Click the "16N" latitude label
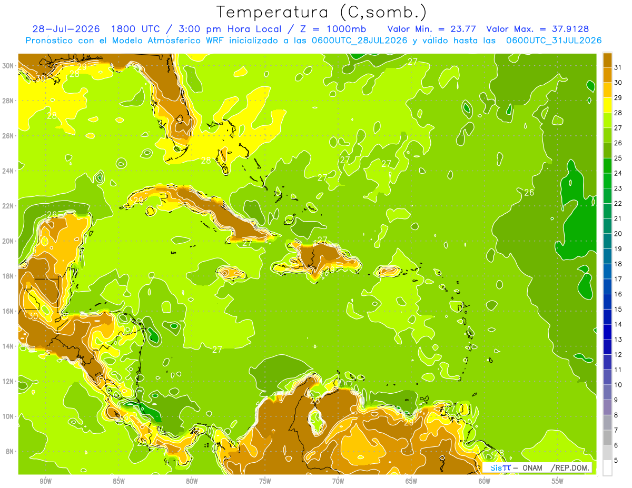Screen dimensions: 632x488 point(9,311)
